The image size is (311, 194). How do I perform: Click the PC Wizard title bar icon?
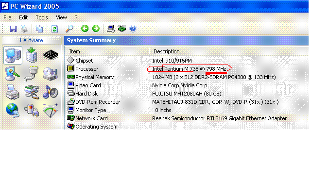point(5,6)
